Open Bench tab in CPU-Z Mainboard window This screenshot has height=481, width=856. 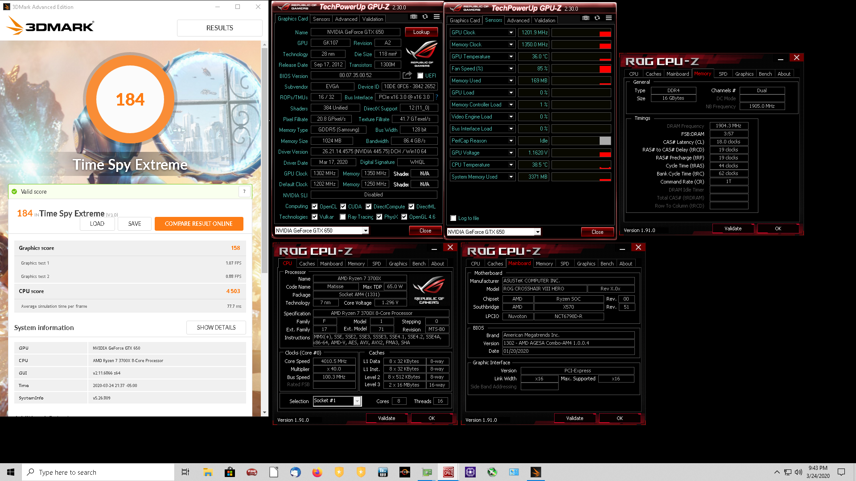(607, 264)
